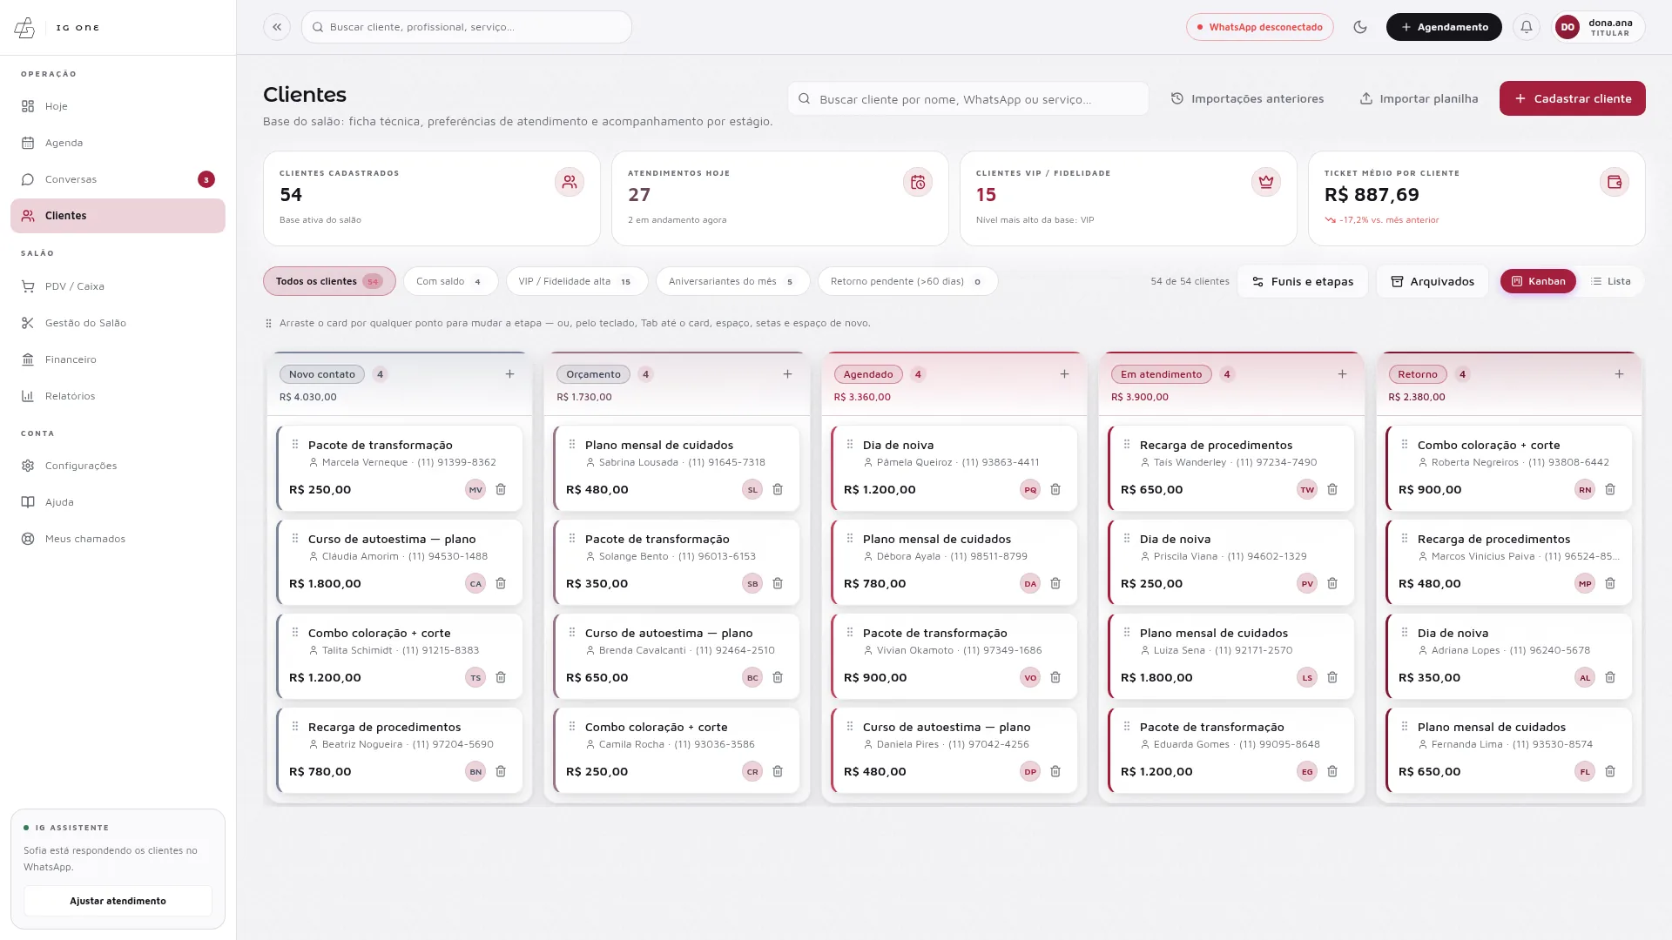The width and height of the screenshot is (1672, 940).
Task: Filter by VIP / Fidelidade alta
Action: coord(576,281)
